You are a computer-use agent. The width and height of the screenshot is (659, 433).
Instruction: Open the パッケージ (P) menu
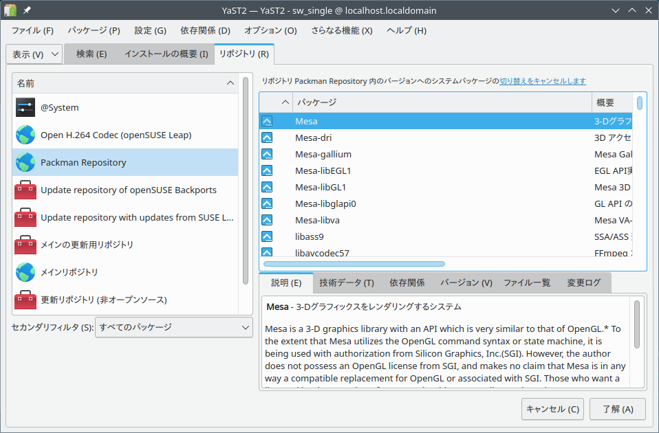pos(94,31)
